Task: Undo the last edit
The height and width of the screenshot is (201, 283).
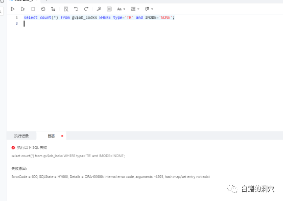Action: [76, 9]
